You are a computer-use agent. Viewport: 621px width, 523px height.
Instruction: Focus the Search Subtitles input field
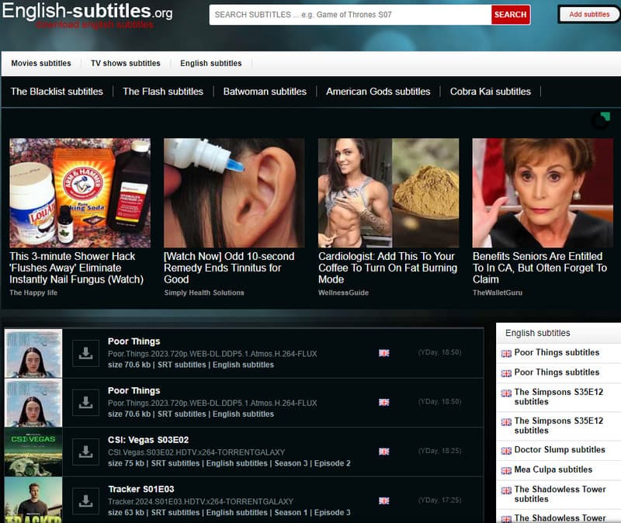click(x=350, y=15)
